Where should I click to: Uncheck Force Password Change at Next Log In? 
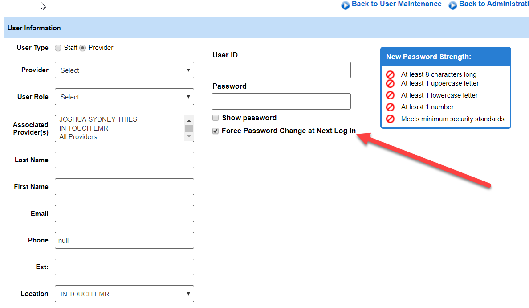[x=216, y=131]
